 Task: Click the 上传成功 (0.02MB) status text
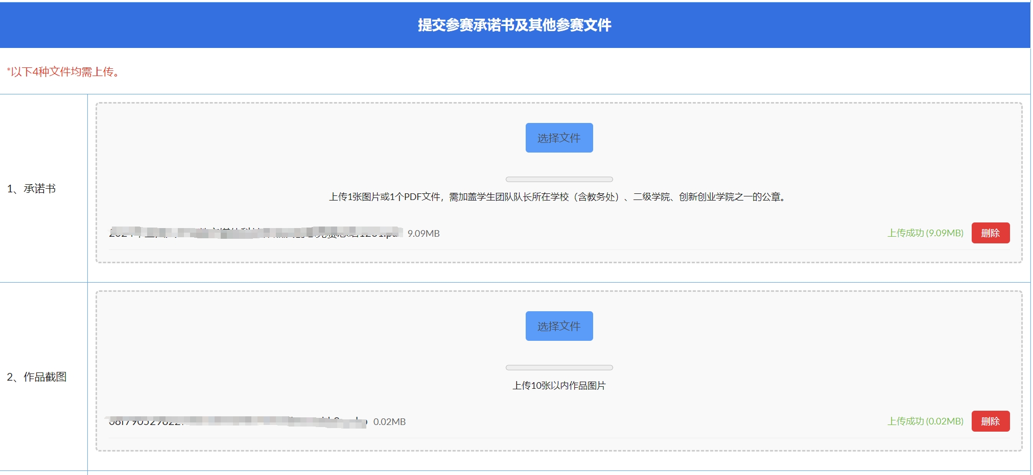coord(925,421)
